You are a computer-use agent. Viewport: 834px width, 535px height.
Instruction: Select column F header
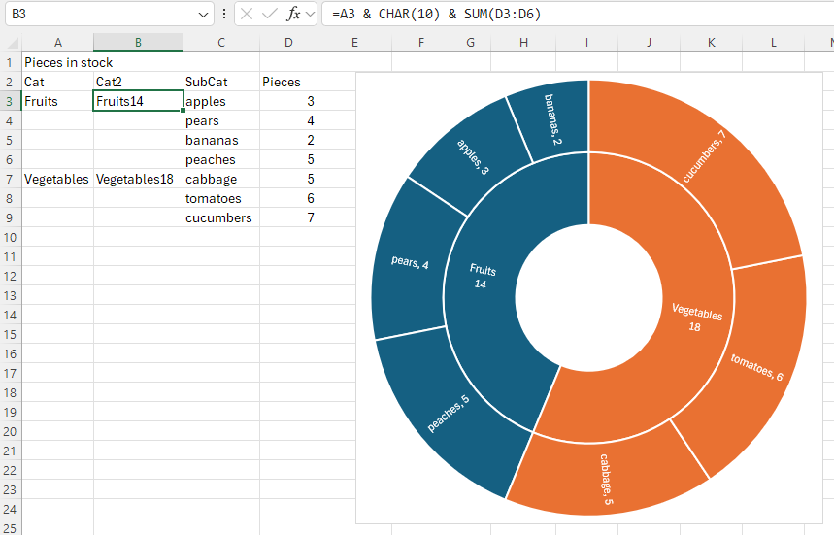pos(421,43)
